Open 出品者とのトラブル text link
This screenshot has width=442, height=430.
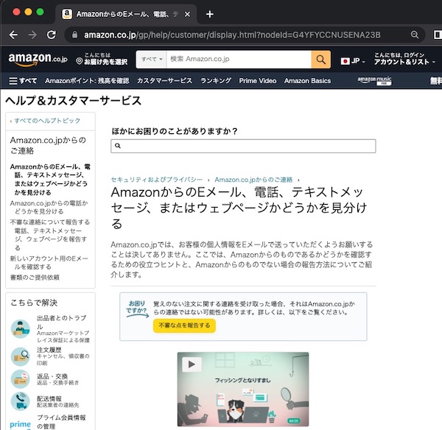pos(62,322)
